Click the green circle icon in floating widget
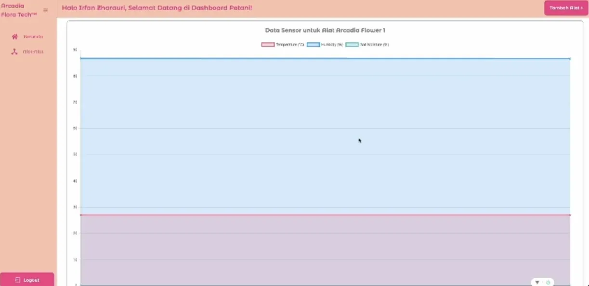 [x=548, y=283]
